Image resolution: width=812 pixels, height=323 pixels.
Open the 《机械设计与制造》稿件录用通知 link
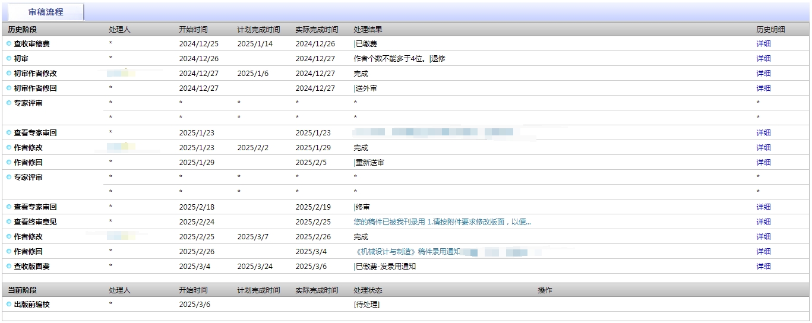point(407,252)
